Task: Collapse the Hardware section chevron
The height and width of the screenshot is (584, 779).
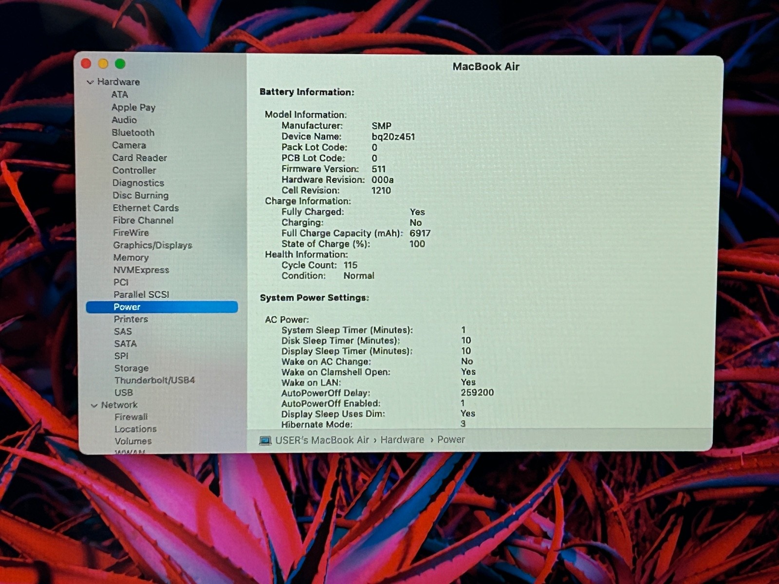Action: coord(90,82)
